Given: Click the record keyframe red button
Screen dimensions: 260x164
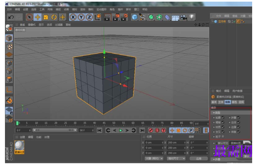Looking at the screenshot, I should tap(151, 131).
